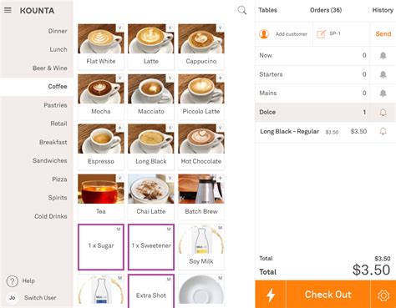Open the Lunch category
The height and width of the screenshot is (308, 396).
click(x=58, y=49)
